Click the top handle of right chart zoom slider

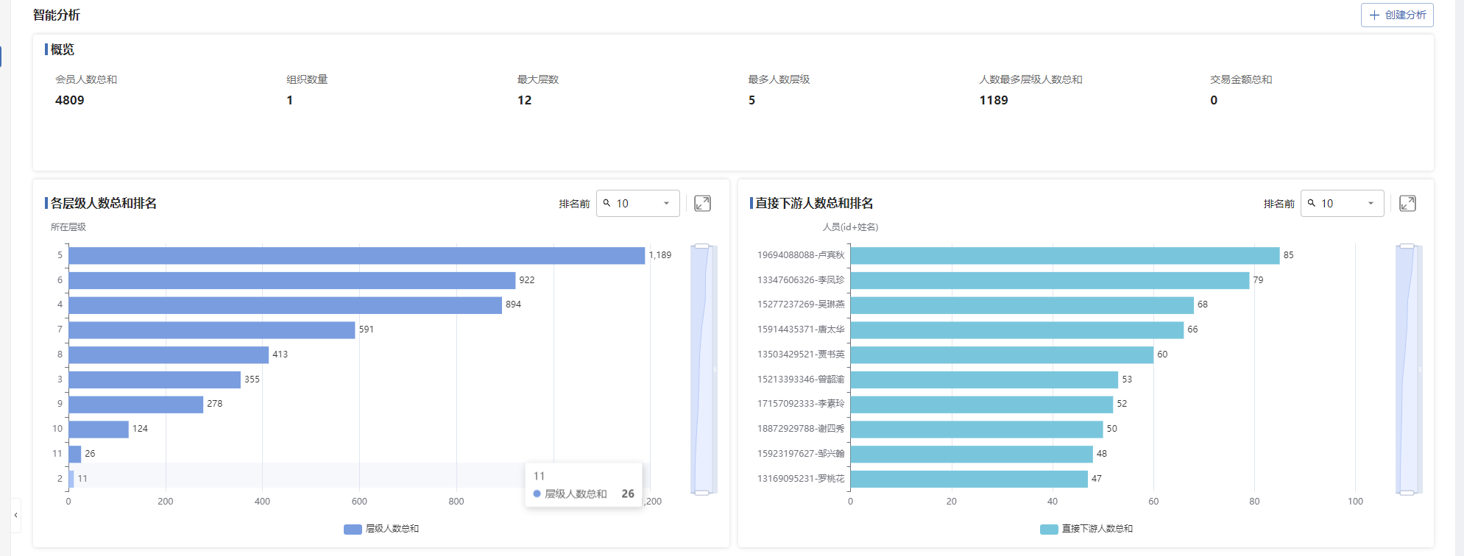tap(1407, 246)
